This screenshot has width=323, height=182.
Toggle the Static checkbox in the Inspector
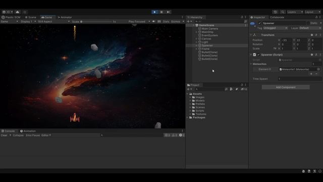308,23
